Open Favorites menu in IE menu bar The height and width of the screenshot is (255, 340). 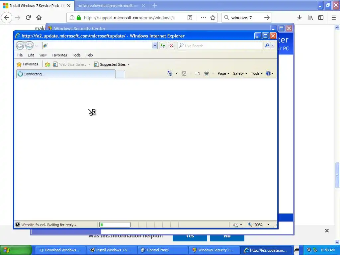[59, 55]
